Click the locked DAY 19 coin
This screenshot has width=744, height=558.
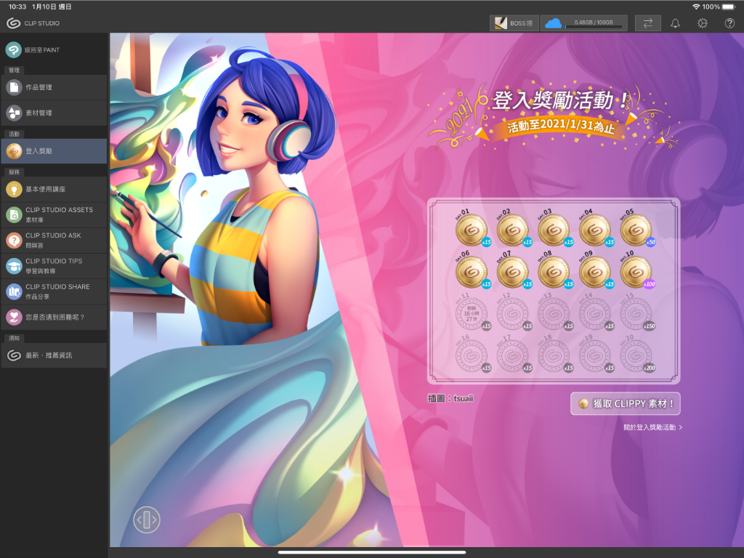595,355
